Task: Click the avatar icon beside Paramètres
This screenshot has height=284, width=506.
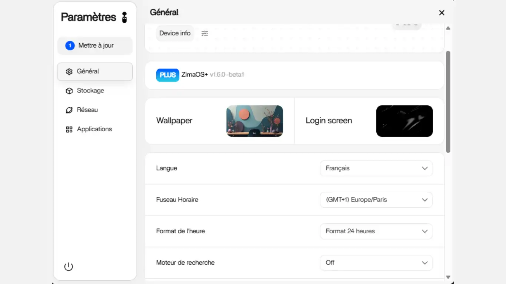Action: 124,17
